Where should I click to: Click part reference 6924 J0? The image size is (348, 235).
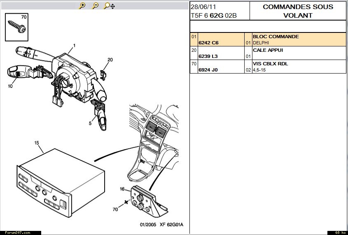point(208,70)
